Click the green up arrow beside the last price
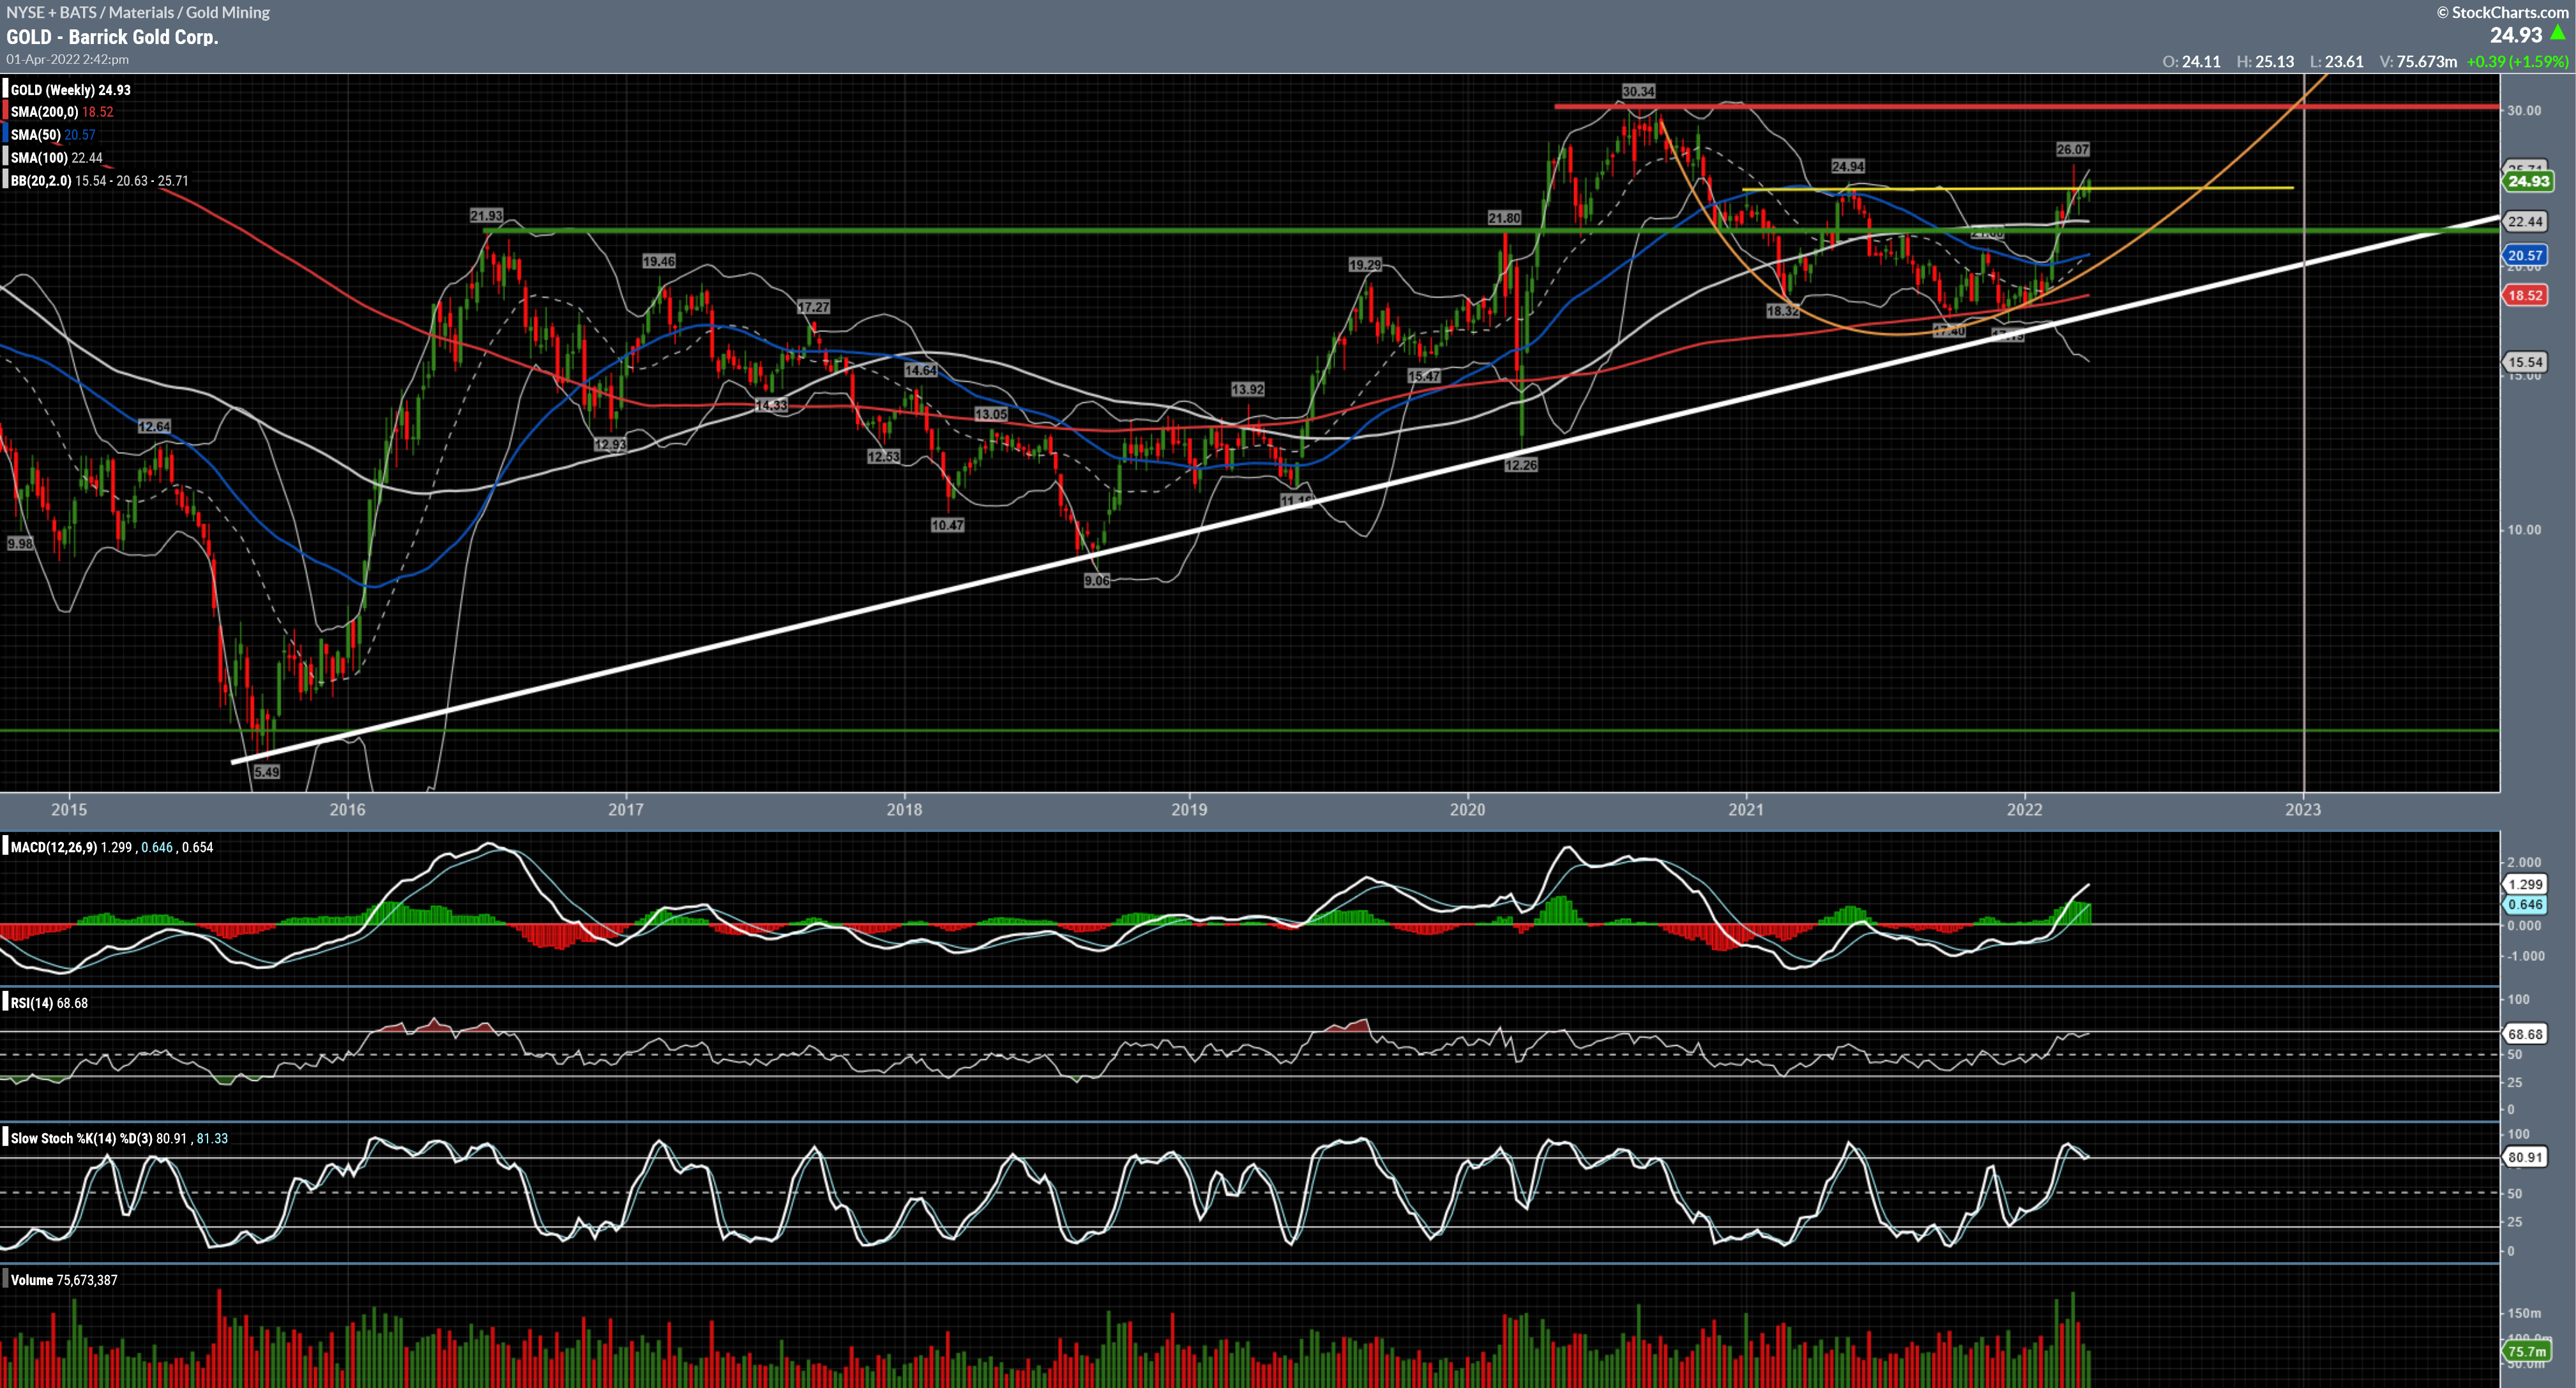The image size is (2576, 1388). 2558,34
